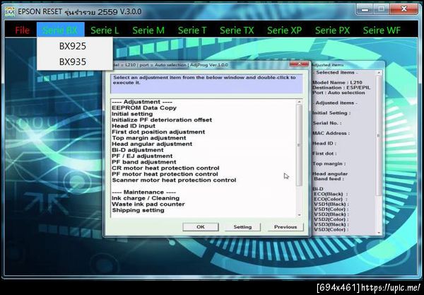Select Bi-D adjustment item
424x295 pixels.
pos(138,150)
